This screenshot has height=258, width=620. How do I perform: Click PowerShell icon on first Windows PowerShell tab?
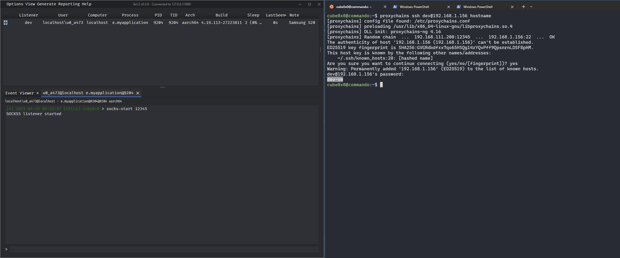click(x=395, y=7)
